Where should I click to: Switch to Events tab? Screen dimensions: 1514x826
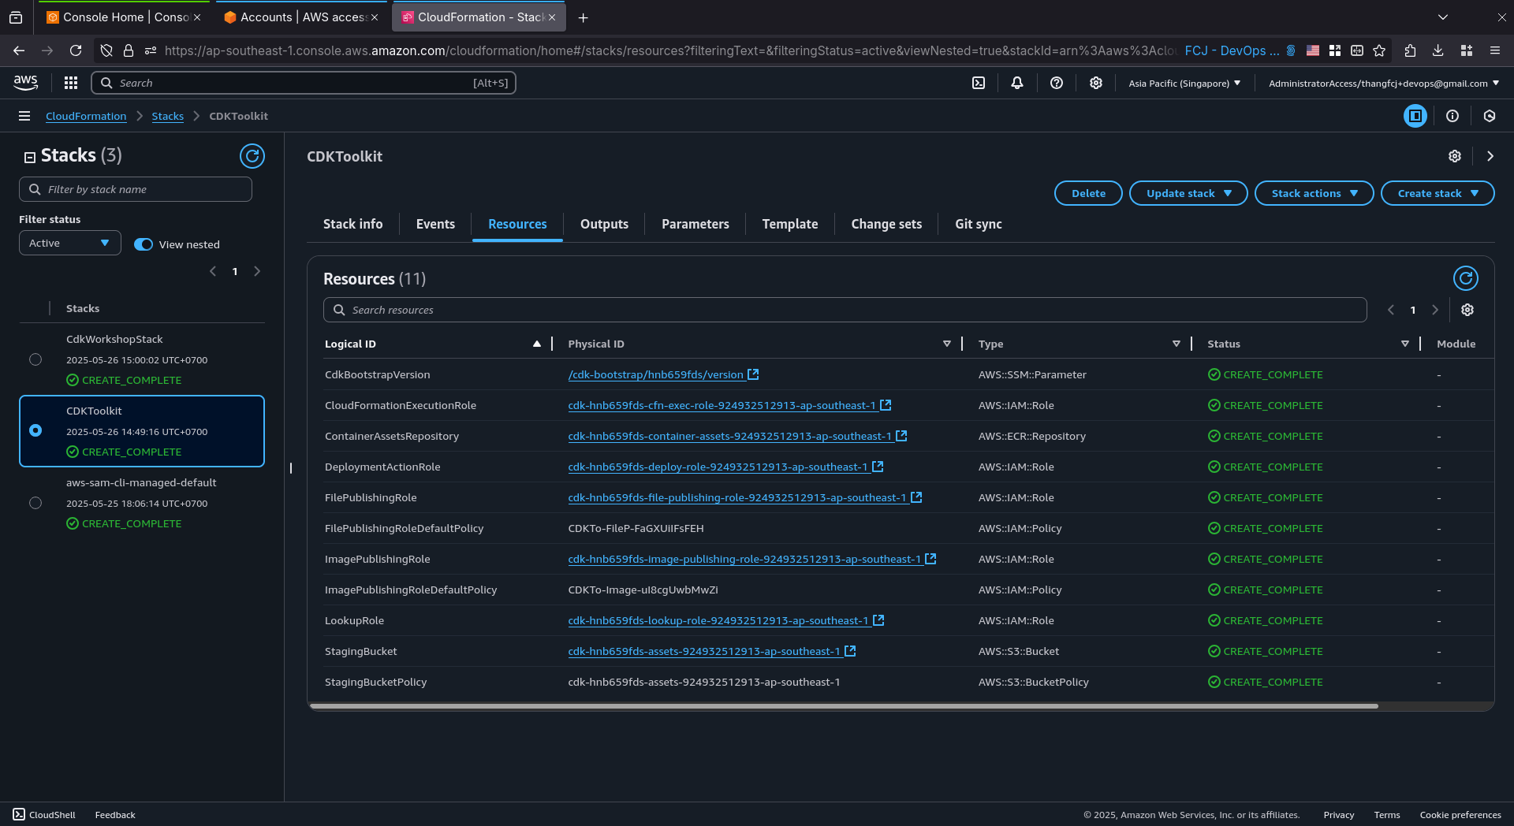(x=435, y=224)
